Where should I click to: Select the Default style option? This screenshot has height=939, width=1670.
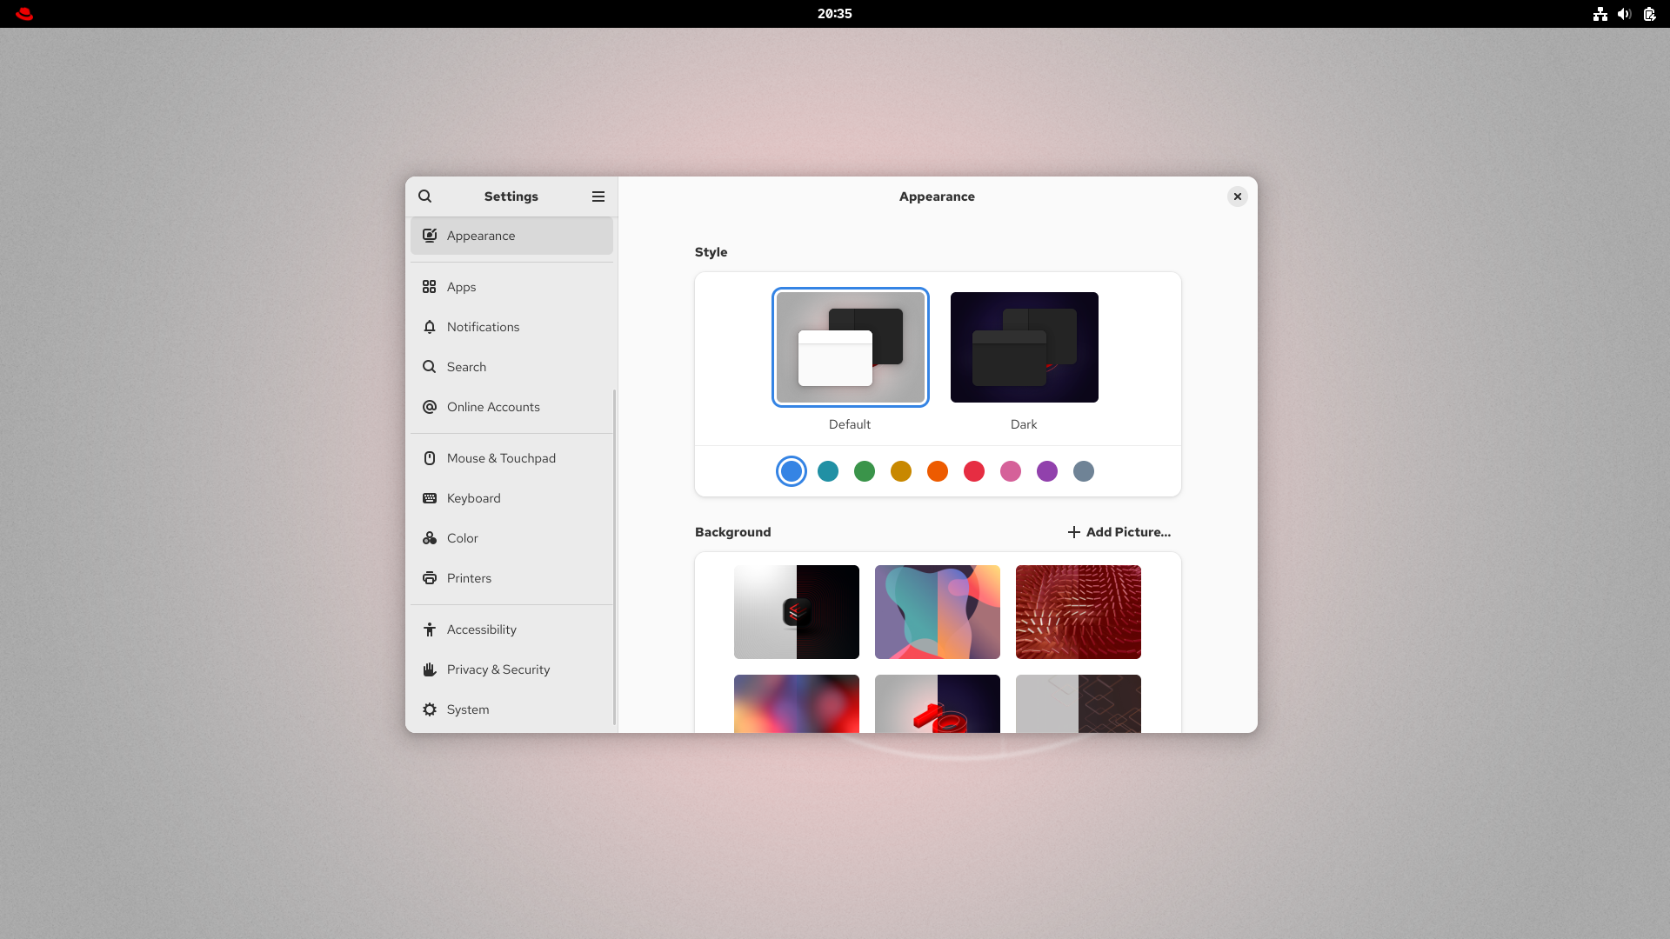point(851,348)
